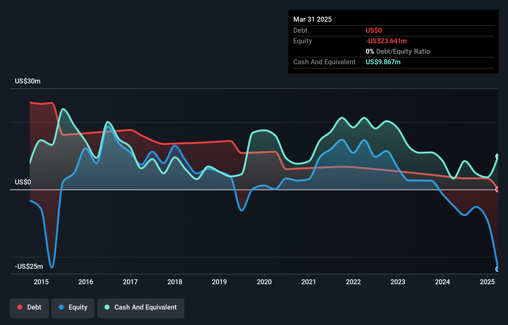Image resolution: width=508 pixels, height=325 pixels.
Task: Click the 2024 x-axis label
Action: point(442,282)
